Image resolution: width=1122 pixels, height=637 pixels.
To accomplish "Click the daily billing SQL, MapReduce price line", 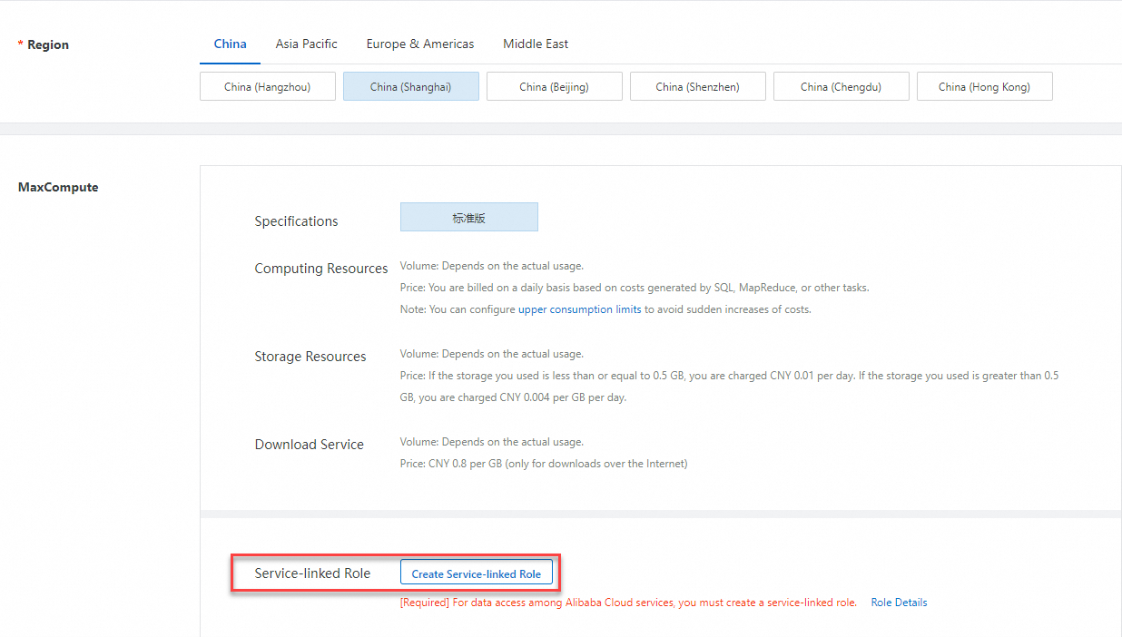I will [x=635, y=288].
